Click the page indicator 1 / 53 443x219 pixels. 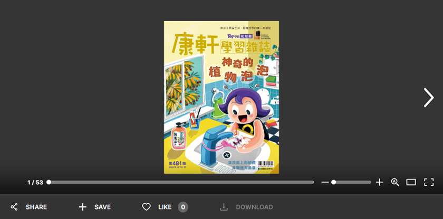point(35,182)
